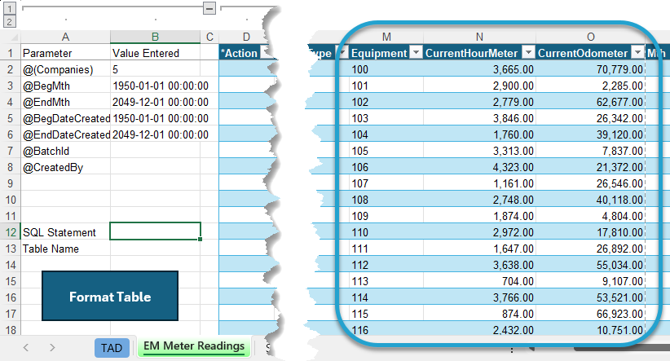Select odometer value 7,837.00
Screen dimensions: 670x361
pos(590,151)
